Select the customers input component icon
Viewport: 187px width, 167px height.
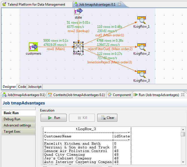(x=33, y=47)
